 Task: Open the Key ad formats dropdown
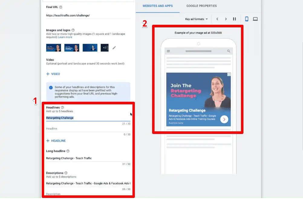[x=196, y=19]
